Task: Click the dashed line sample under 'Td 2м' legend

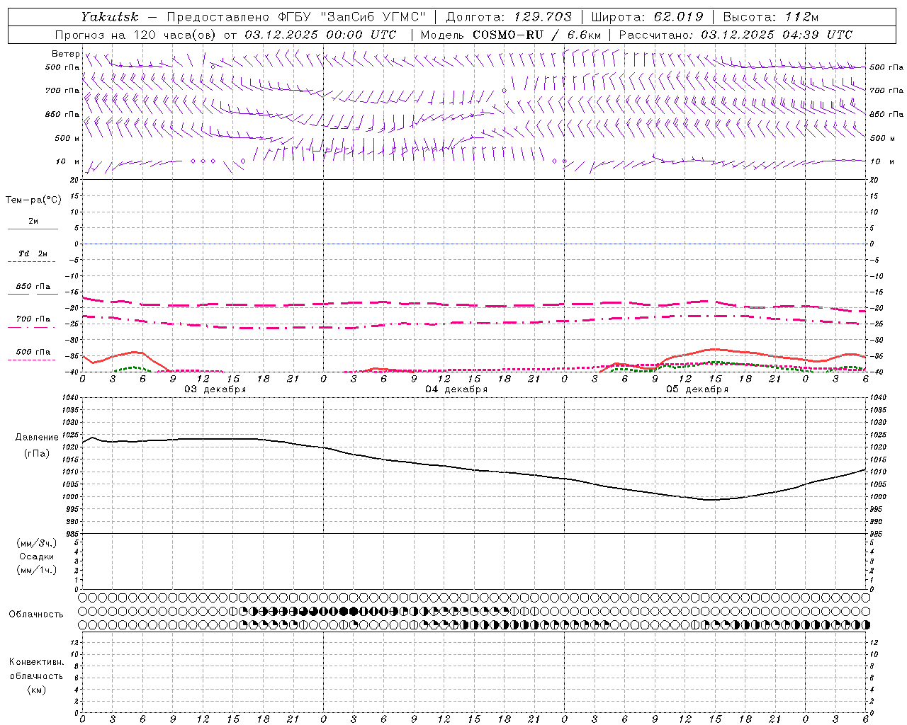Action: [x=33, y=262]
